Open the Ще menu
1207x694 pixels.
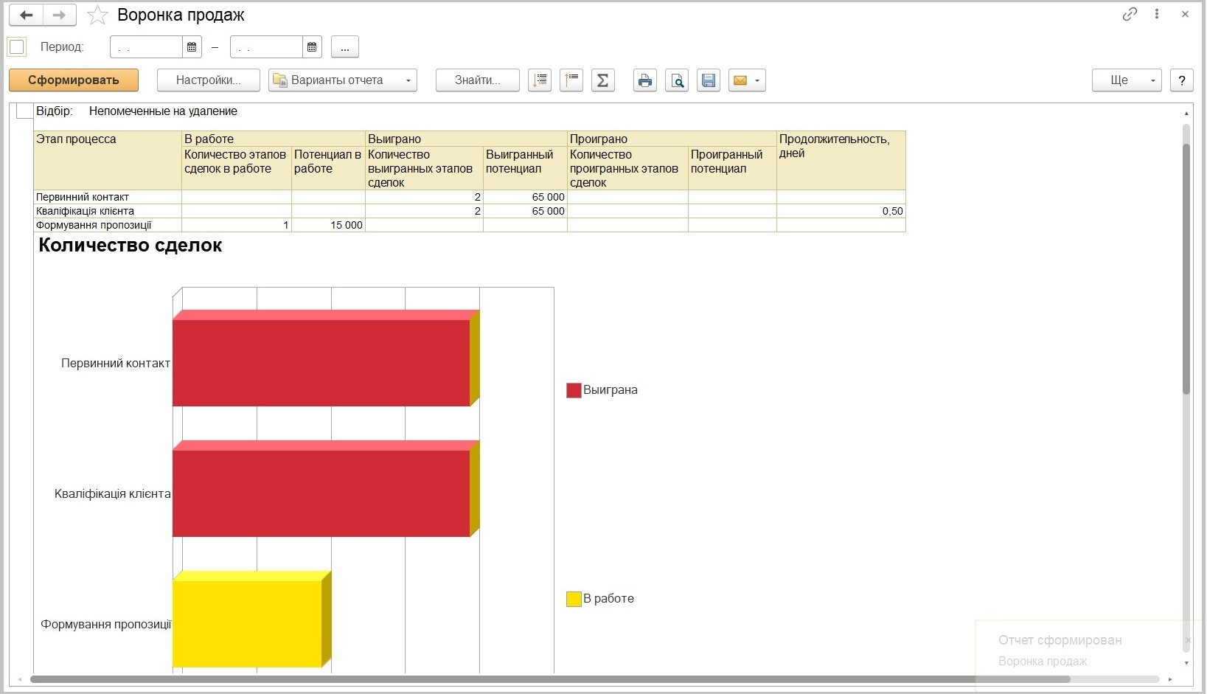tap(1127, 80)
